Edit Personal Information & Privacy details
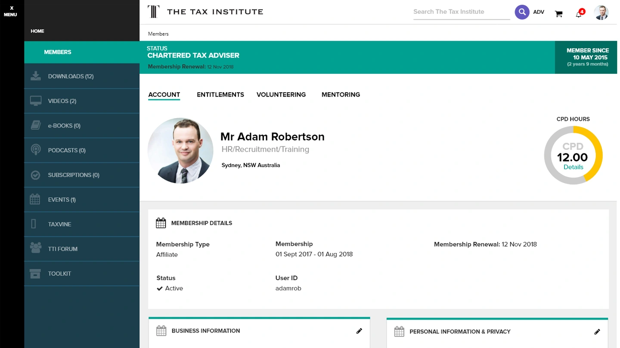Screen dimensions: 620x348 pos(598,331)
